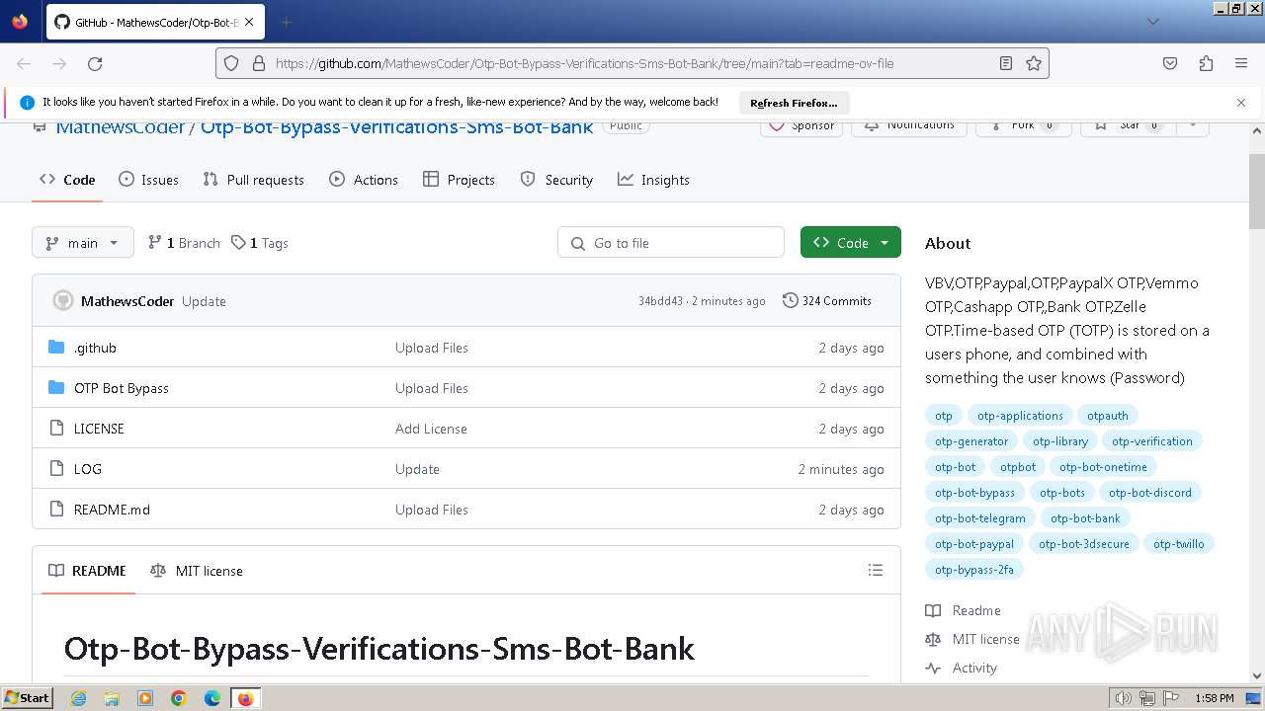The width and height of the screenshot is (1265, 711).
Task: View the 324 Commits history
Action: [x=827, y=301]
